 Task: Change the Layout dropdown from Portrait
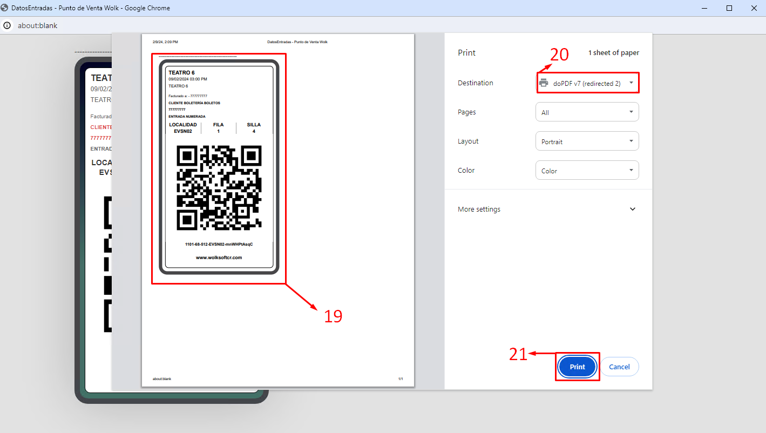tap(587, 141)
